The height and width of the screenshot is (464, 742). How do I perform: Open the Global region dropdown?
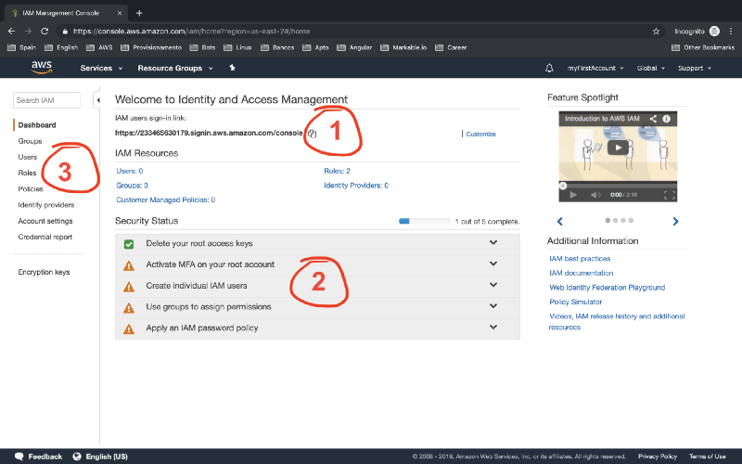(651, 68)
